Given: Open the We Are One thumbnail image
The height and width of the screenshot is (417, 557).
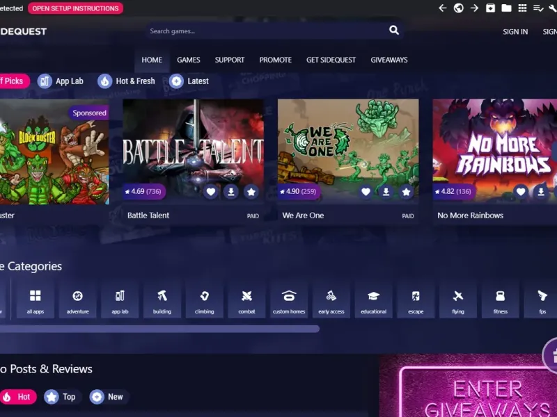Looking at the screenshot, I should (x=348, y=152).
